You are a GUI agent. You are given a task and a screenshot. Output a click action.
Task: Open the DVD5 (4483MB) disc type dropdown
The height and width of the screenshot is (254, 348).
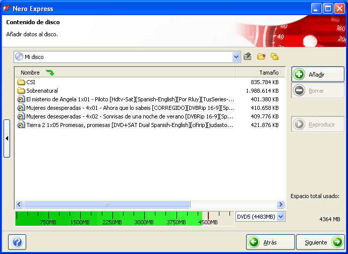[x=281, y=217]
